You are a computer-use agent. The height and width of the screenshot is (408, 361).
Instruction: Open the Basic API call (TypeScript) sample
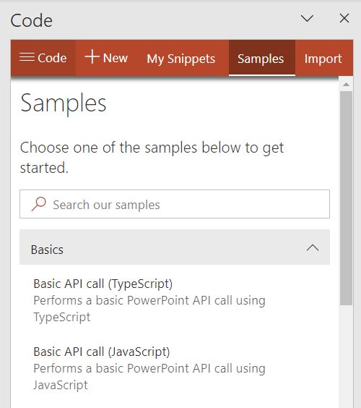point(103,284)
